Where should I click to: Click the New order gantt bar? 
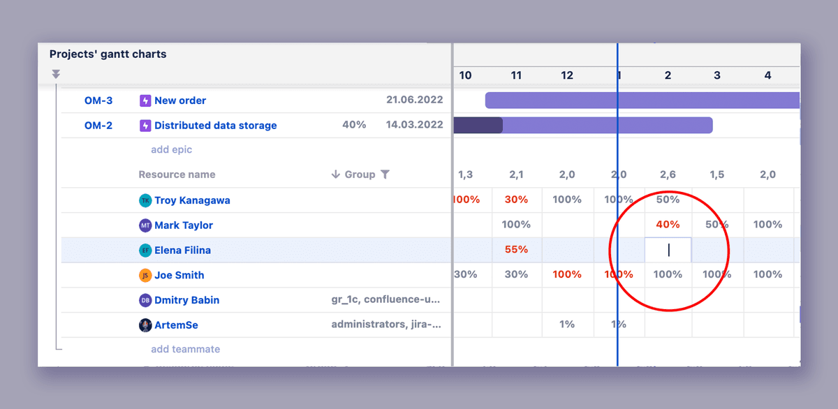tap(628, 100)
